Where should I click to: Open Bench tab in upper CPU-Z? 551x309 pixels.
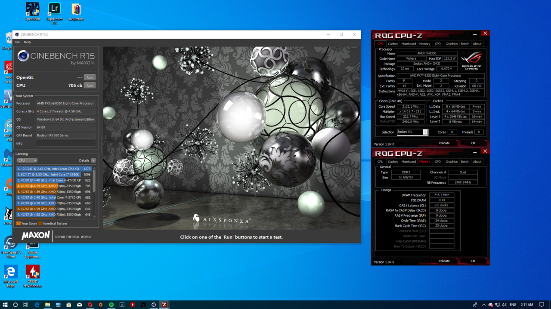pyautogui.click(x=465, y=44)
